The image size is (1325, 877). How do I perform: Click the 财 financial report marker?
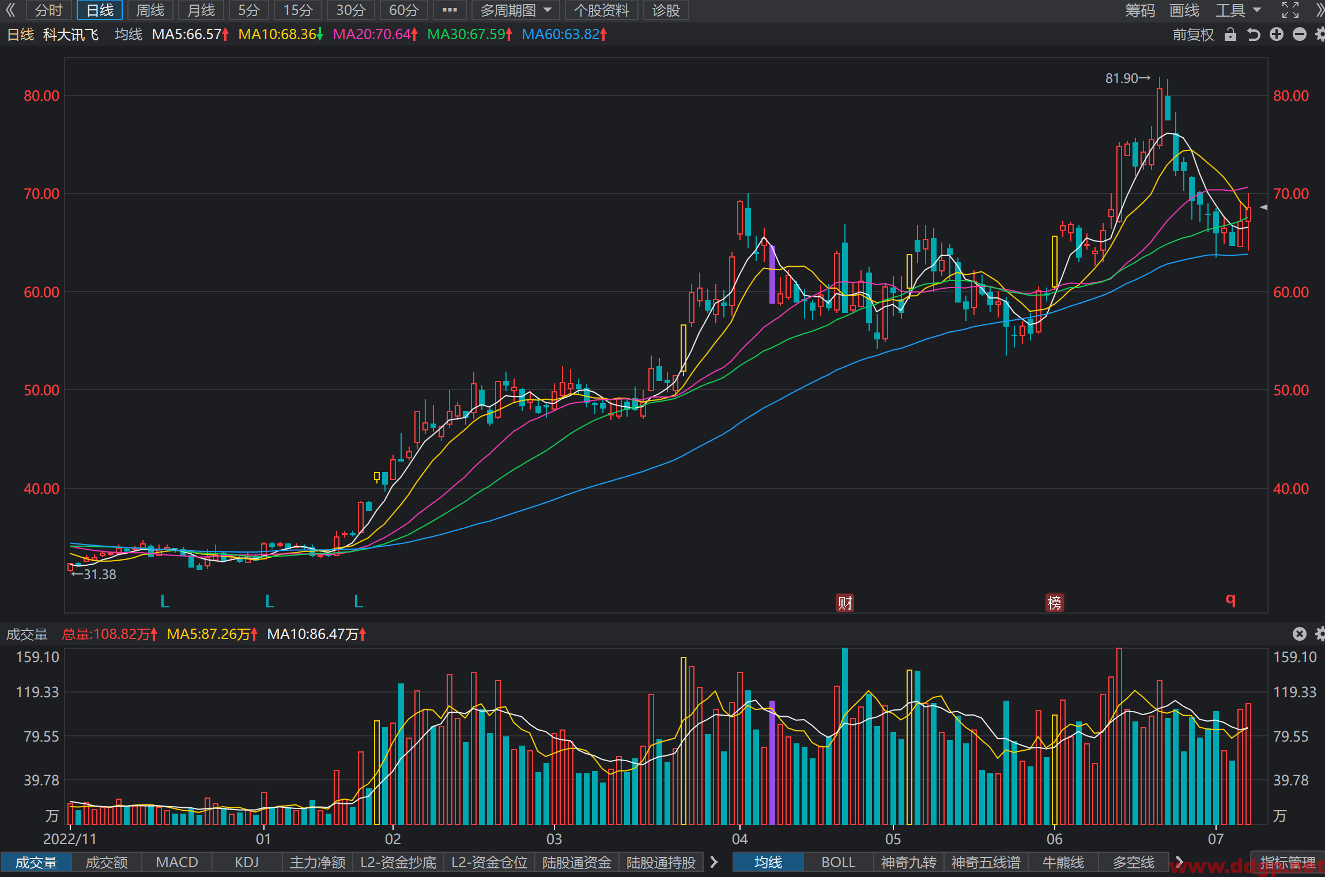pos(845,603)
